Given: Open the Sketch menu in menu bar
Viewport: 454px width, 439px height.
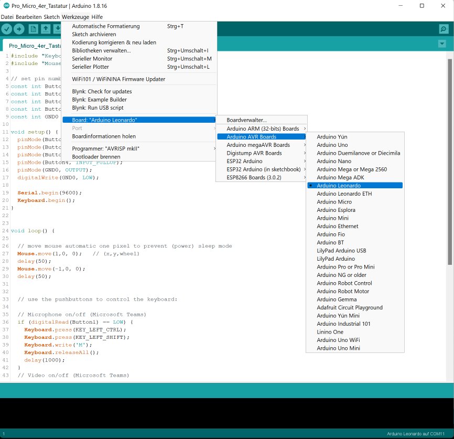Looking at the screenshot, I should (51, 17).
